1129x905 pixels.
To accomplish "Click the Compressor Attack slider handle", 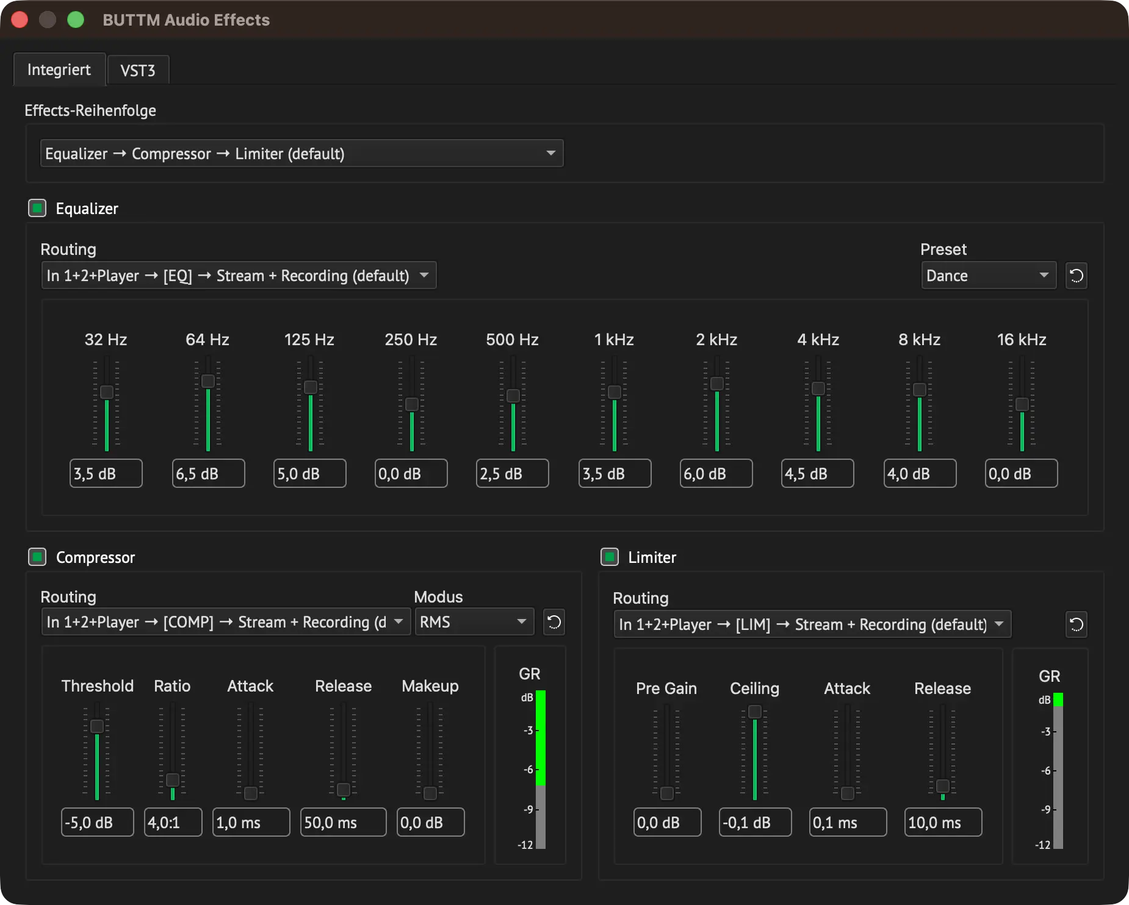I will [251, 793].
